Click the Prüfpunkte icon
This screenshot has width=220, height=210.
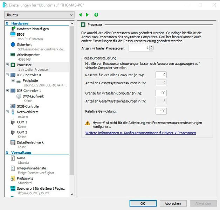(13, 178)
